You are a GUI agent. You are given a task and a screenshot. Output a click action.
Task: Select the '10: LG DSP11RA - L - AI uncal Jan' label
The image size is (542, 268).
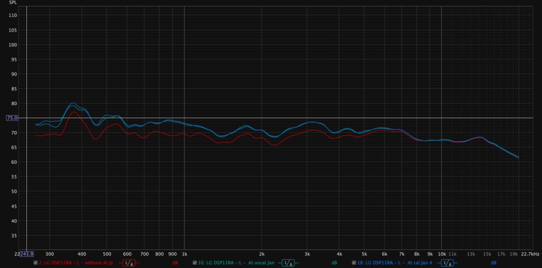click(x=236, y=263)
